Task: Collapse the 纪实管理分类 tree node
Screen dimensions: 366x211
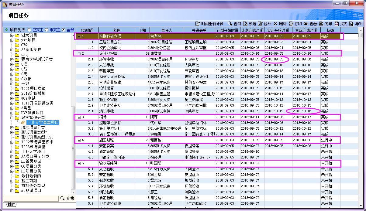Action: tap(12, 118)
